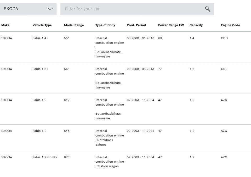Click the Fabia 1.6 i vehicle entry
The width and height of the screenshot is (251, 177).
click(40, 69)
